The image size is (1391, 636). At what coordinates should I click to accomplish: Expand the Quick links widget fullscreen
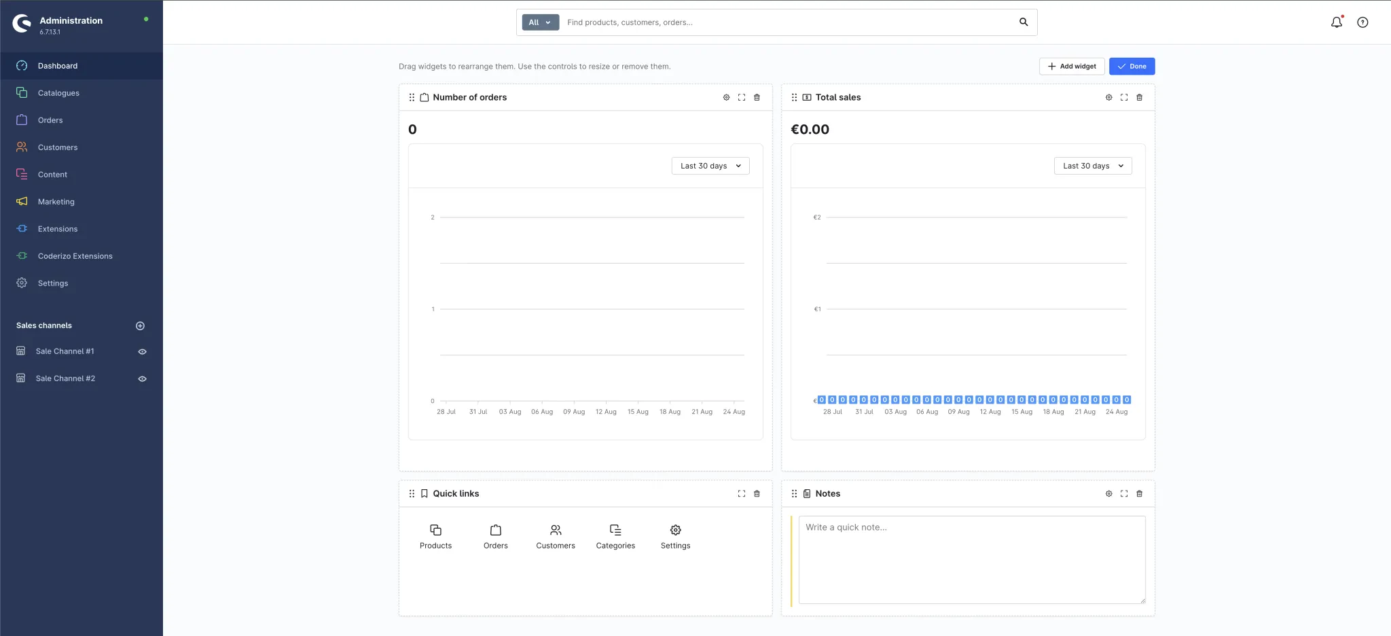(x=742, y=493)
